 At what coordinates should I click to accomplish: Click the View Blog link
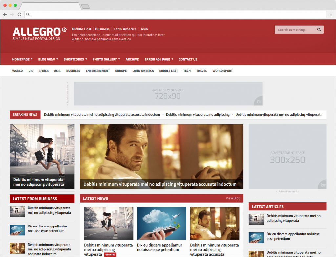[x=233, y=198]
